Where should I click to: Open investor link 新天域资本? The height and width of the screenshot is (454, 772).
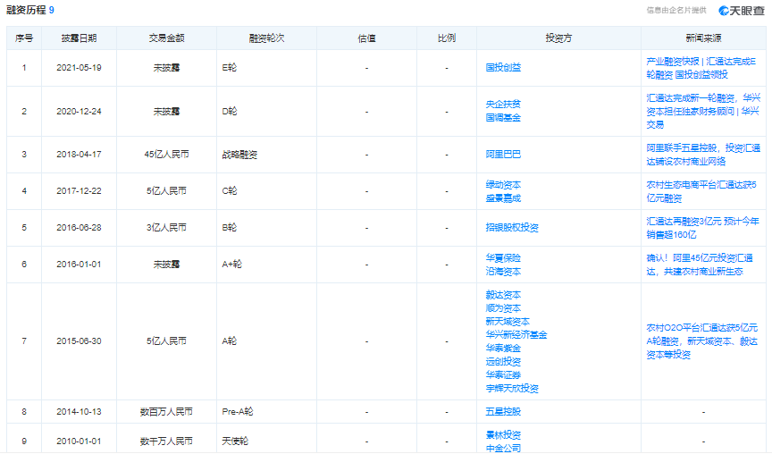tap(508, 322)
